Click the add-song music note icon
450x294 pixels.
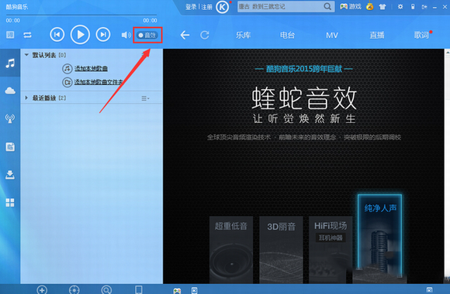67,68
